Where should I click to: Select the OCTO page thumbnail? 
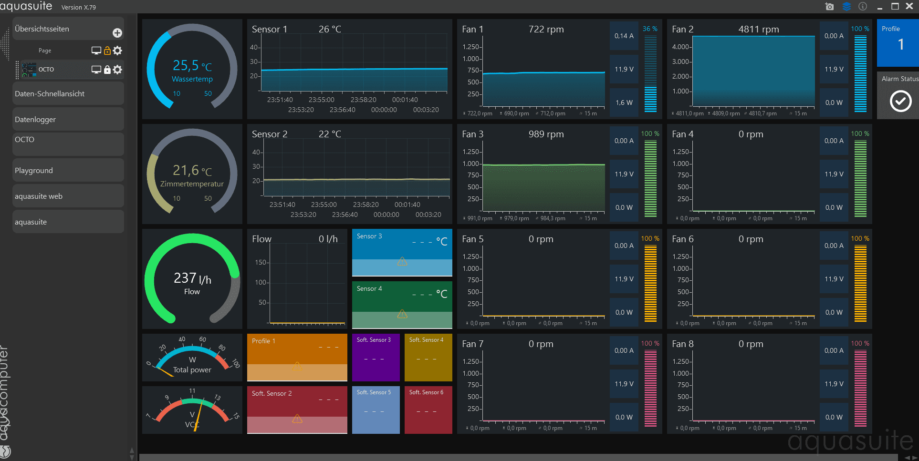click(x=29, y=70)
